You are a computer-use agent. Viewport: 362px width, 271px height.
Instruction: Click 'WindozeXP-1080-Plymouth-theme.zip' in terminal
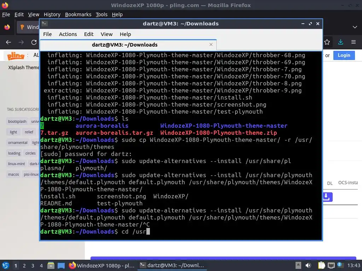(x=218, y=133)
